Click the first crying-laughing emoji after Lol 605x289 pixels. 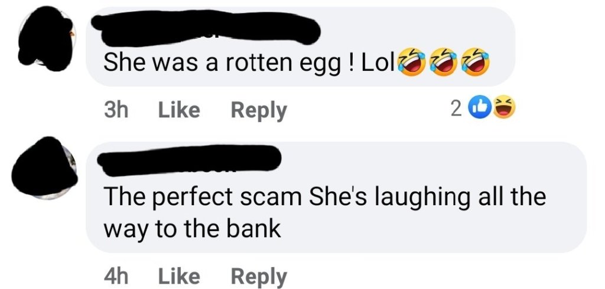click(x=412, y=63)
